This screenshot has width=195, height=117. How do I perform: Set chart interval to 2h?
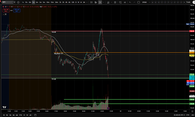(x=63, y=2)
